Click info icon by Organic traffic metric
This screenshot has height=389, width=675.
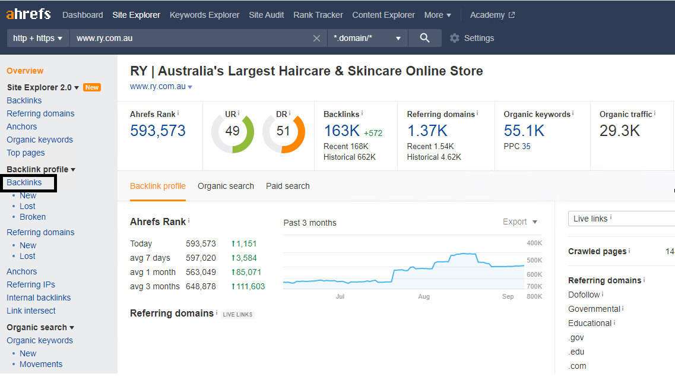[x=655, y=113]
